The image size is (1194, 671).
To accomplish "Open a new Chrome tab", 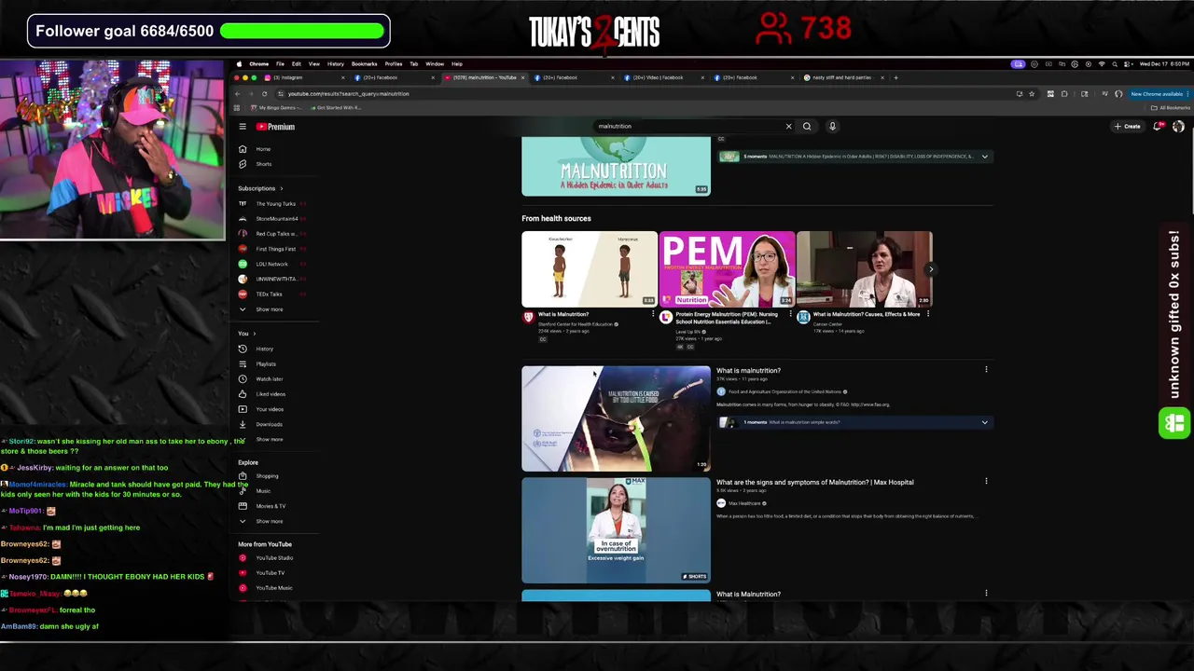I will pos(895,77).
